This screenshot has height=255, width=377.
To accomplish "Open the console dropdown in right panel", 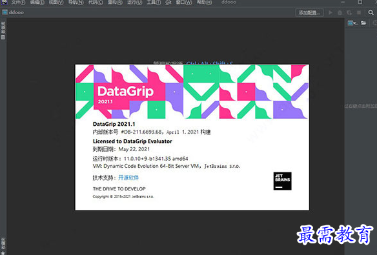I will [x=352, y=23].
